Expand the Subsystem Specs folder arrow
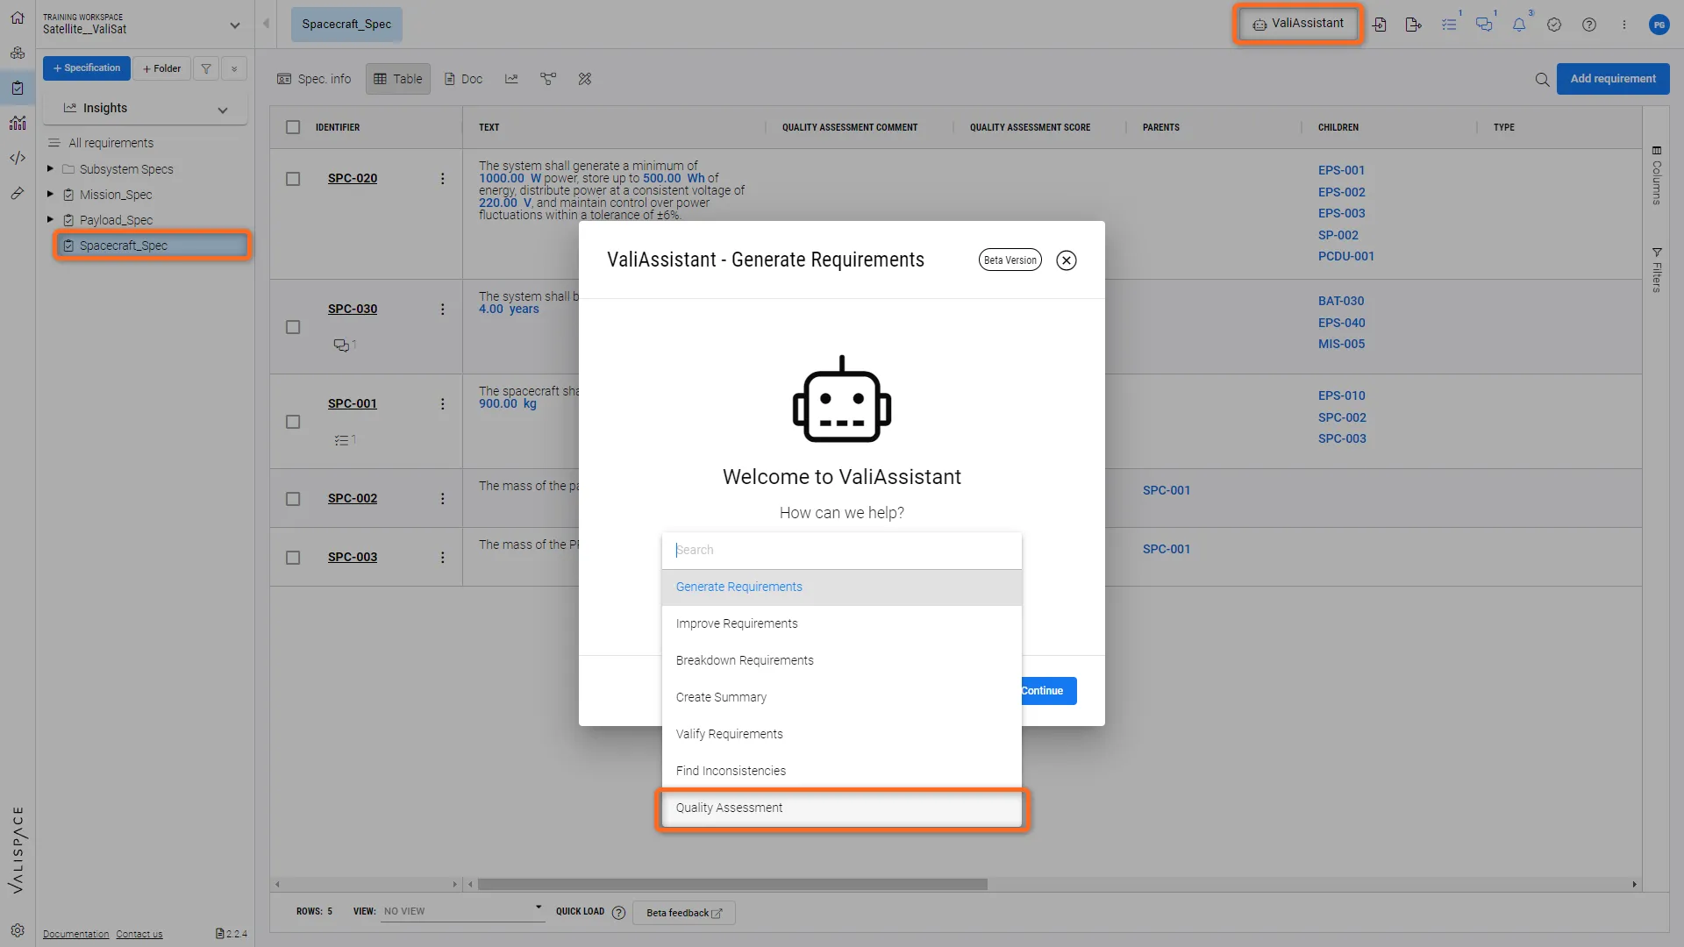This screenshot has width=1684, height=947. [x=50, y=168]
